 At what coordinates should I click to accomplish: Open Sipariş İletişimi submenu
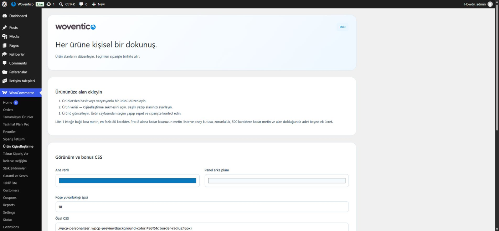point(14,139)
